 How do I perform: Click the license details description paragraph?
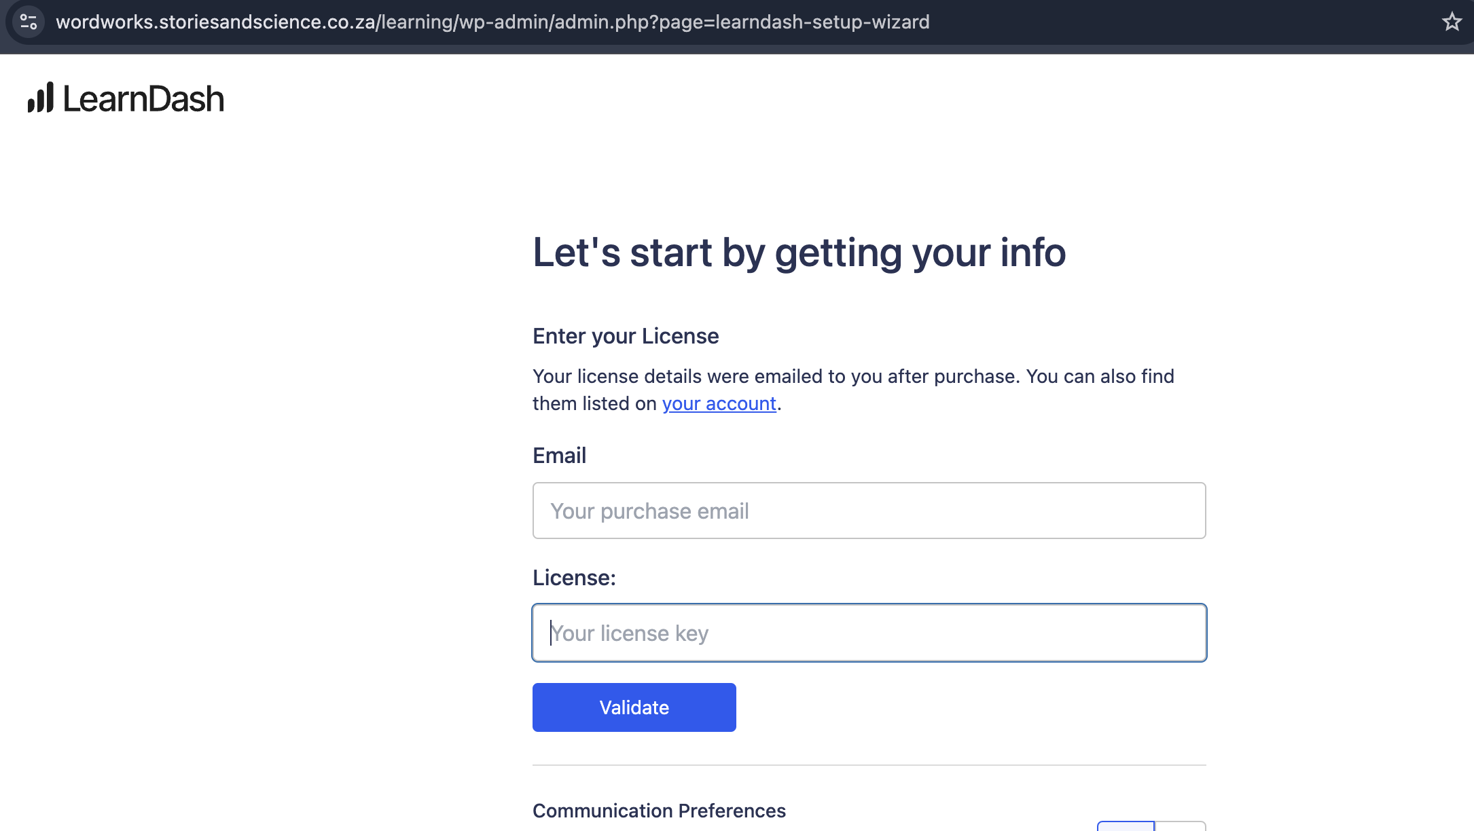click(x=852, y=390)
